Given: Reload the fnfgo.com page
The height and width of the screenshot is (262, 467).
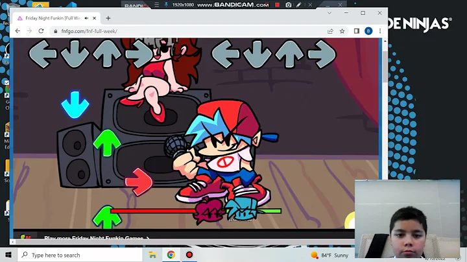Looking at the screenshot, I should pos(41,31).
